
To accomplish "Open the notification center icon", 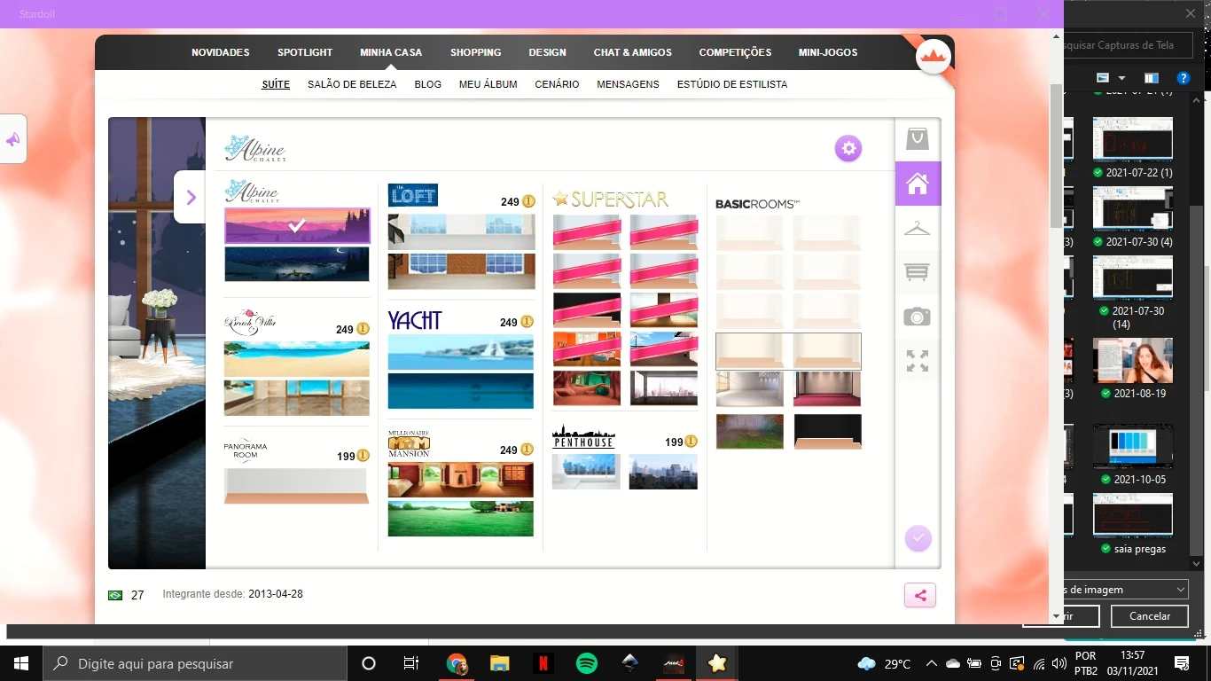I will (1182, 663).
